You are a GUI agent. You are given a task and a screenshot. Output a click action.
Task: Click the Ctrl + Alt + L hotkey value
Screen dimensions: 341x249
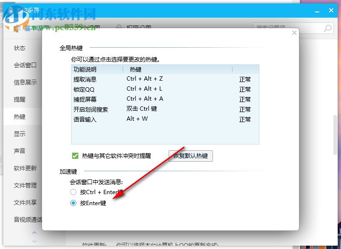tap(144, 89)
